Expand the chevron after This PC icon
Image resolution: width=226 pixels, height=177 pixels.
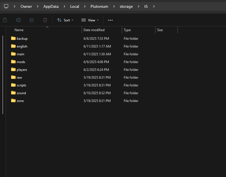(x=14, y=6)
